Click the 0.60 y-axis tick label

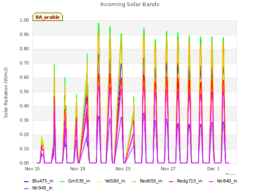[24, 77]
